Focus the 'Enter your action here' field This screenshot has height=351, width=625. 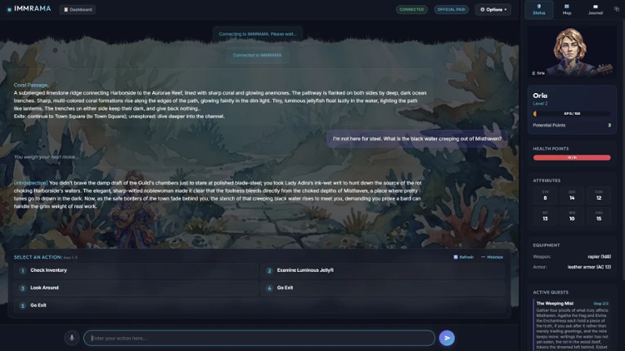[259, 338]
